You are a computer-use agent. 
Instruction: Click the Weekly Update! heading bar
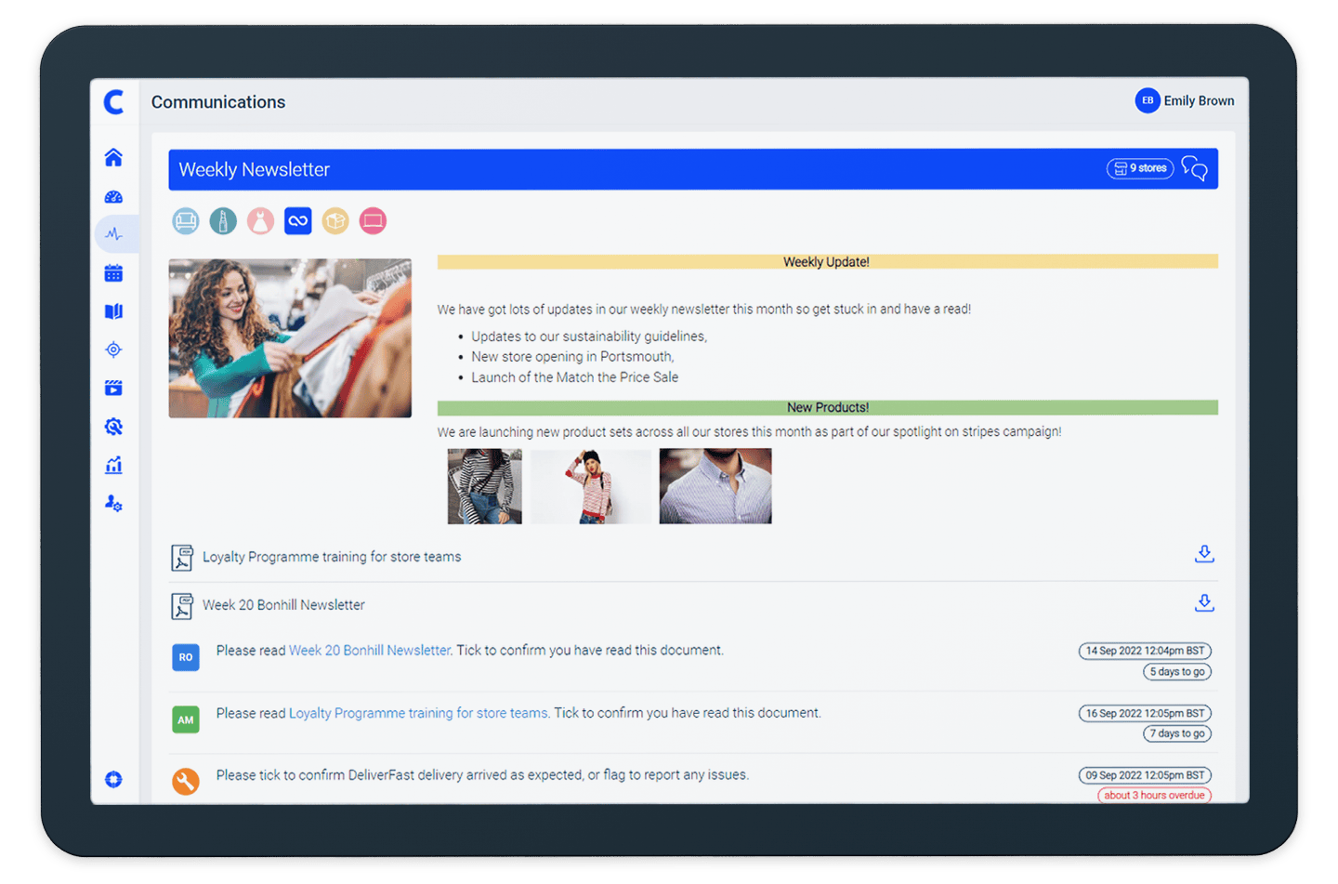pyautogui.click(x=827, y=261)
